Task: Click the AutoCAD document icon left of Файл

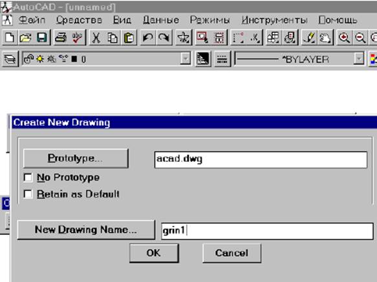Action: point(7,20)
